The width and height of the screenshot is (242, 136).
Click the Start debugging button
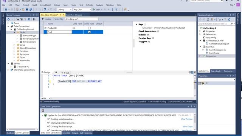(98, 9)
